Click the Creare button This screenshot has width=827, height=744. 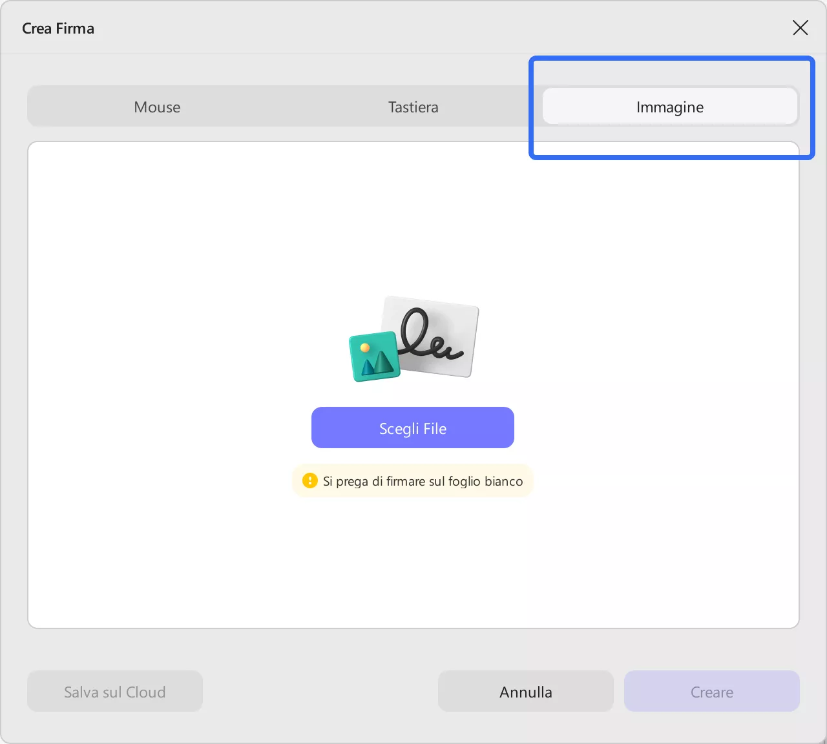click(x=711, y=691)
